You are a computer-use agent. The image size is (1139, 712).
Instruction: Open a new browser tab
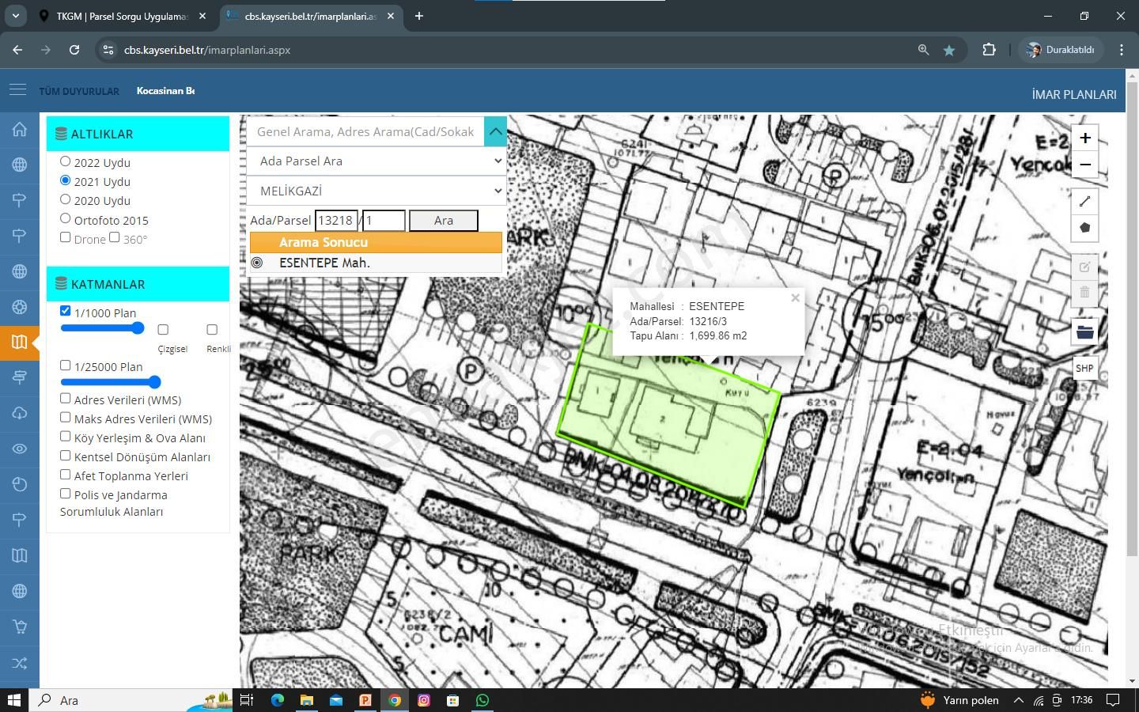tap(419, 16)
